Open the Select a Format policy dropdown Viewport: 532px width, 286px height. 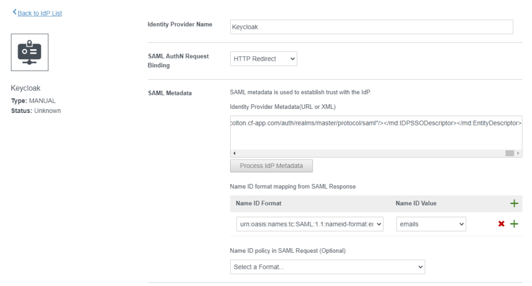327,267
